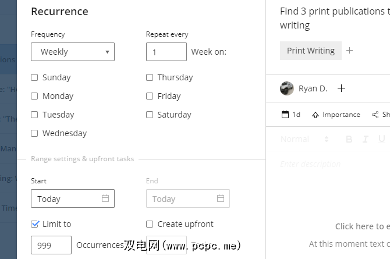The width and height of the screenshot is (390, 259).
Task: Enable the Thursday checkbox
Action: (150, 77)
